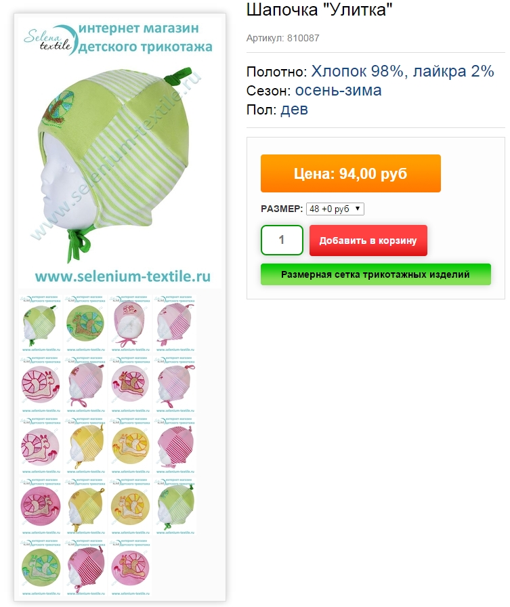Open the size dropdown showing 48
Viewport: 510px width, 607px height.
pyautogui.click(x=335, y=209)
